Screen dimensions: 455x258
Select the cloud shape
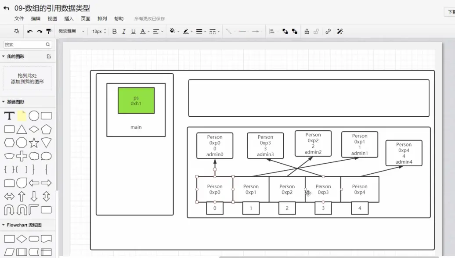click(34, 156)
